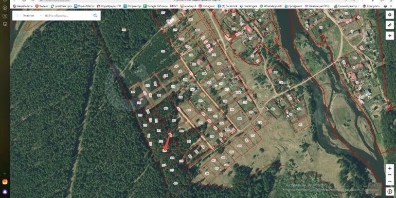Select the measurement ruler tool
This screenshot has height=198, width=396.
(x=390, y=25)
